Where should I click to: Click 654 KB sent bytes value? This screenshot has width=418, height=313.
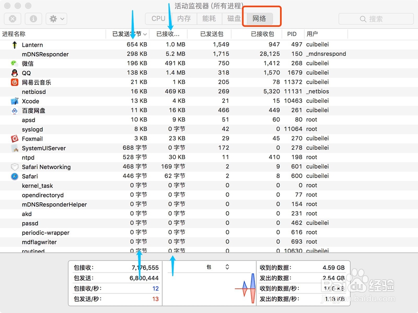coord(137,45)
